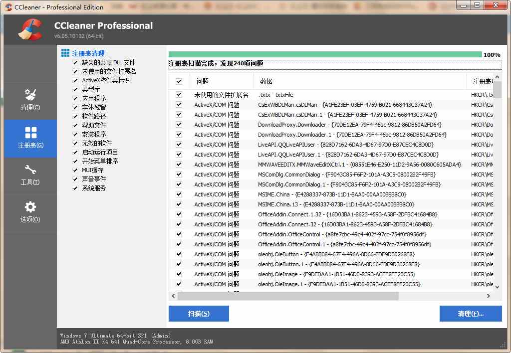511x353 pixels.
Task: Click the right arrow of the horizontal scrollbar
Action: coord(490,296)
